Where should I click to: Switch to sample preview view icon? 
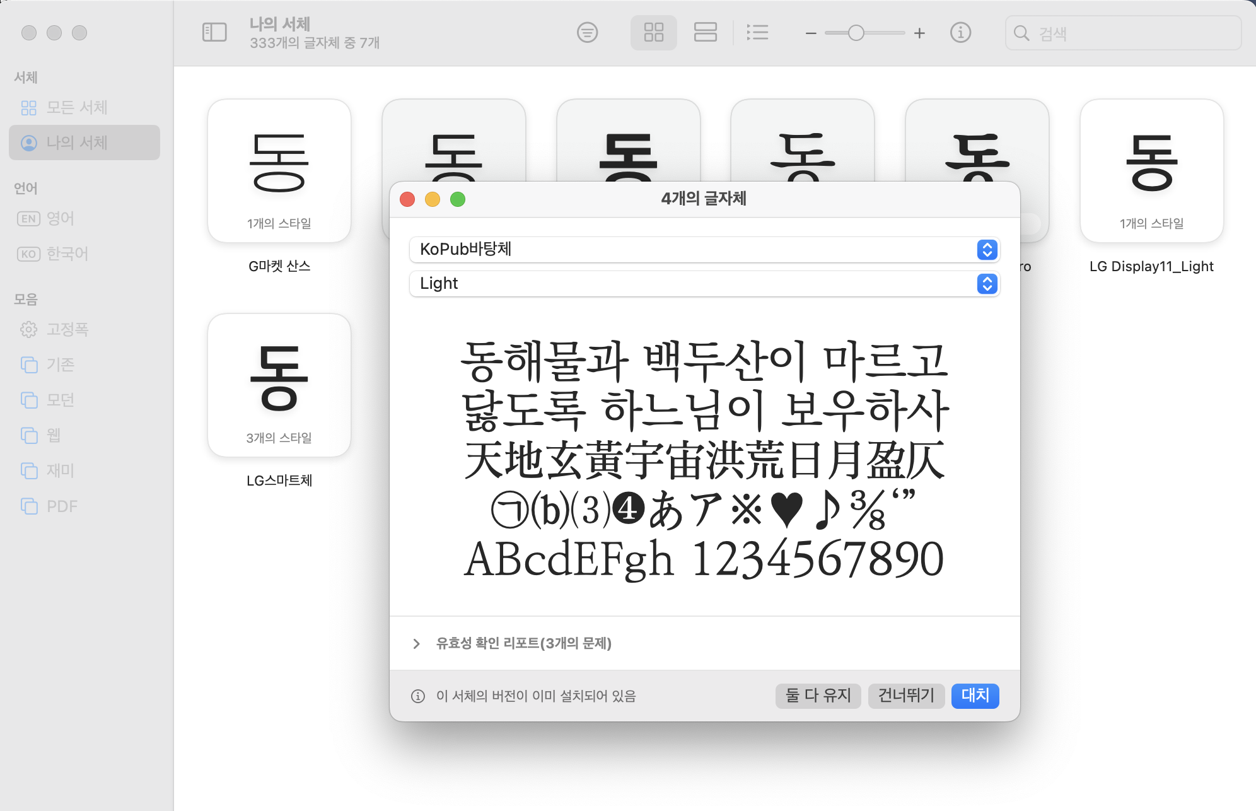[705, 32]
